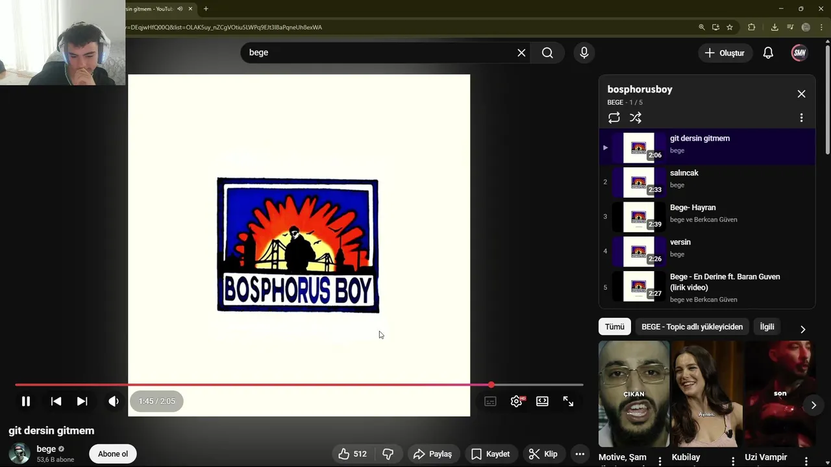This screenshot has height=467, width=831.
Task: Save the video with Kaydet
Action: click(x=491, y=454)
